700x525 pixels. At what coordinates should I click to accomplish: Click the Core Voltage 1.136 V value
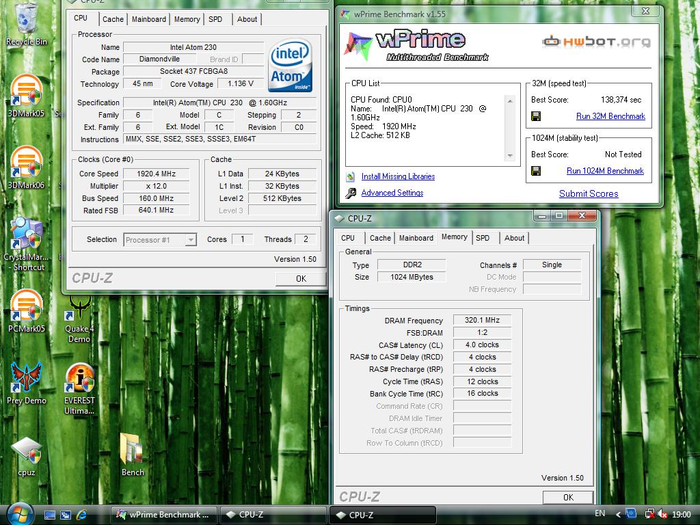[x=240, y=83]
